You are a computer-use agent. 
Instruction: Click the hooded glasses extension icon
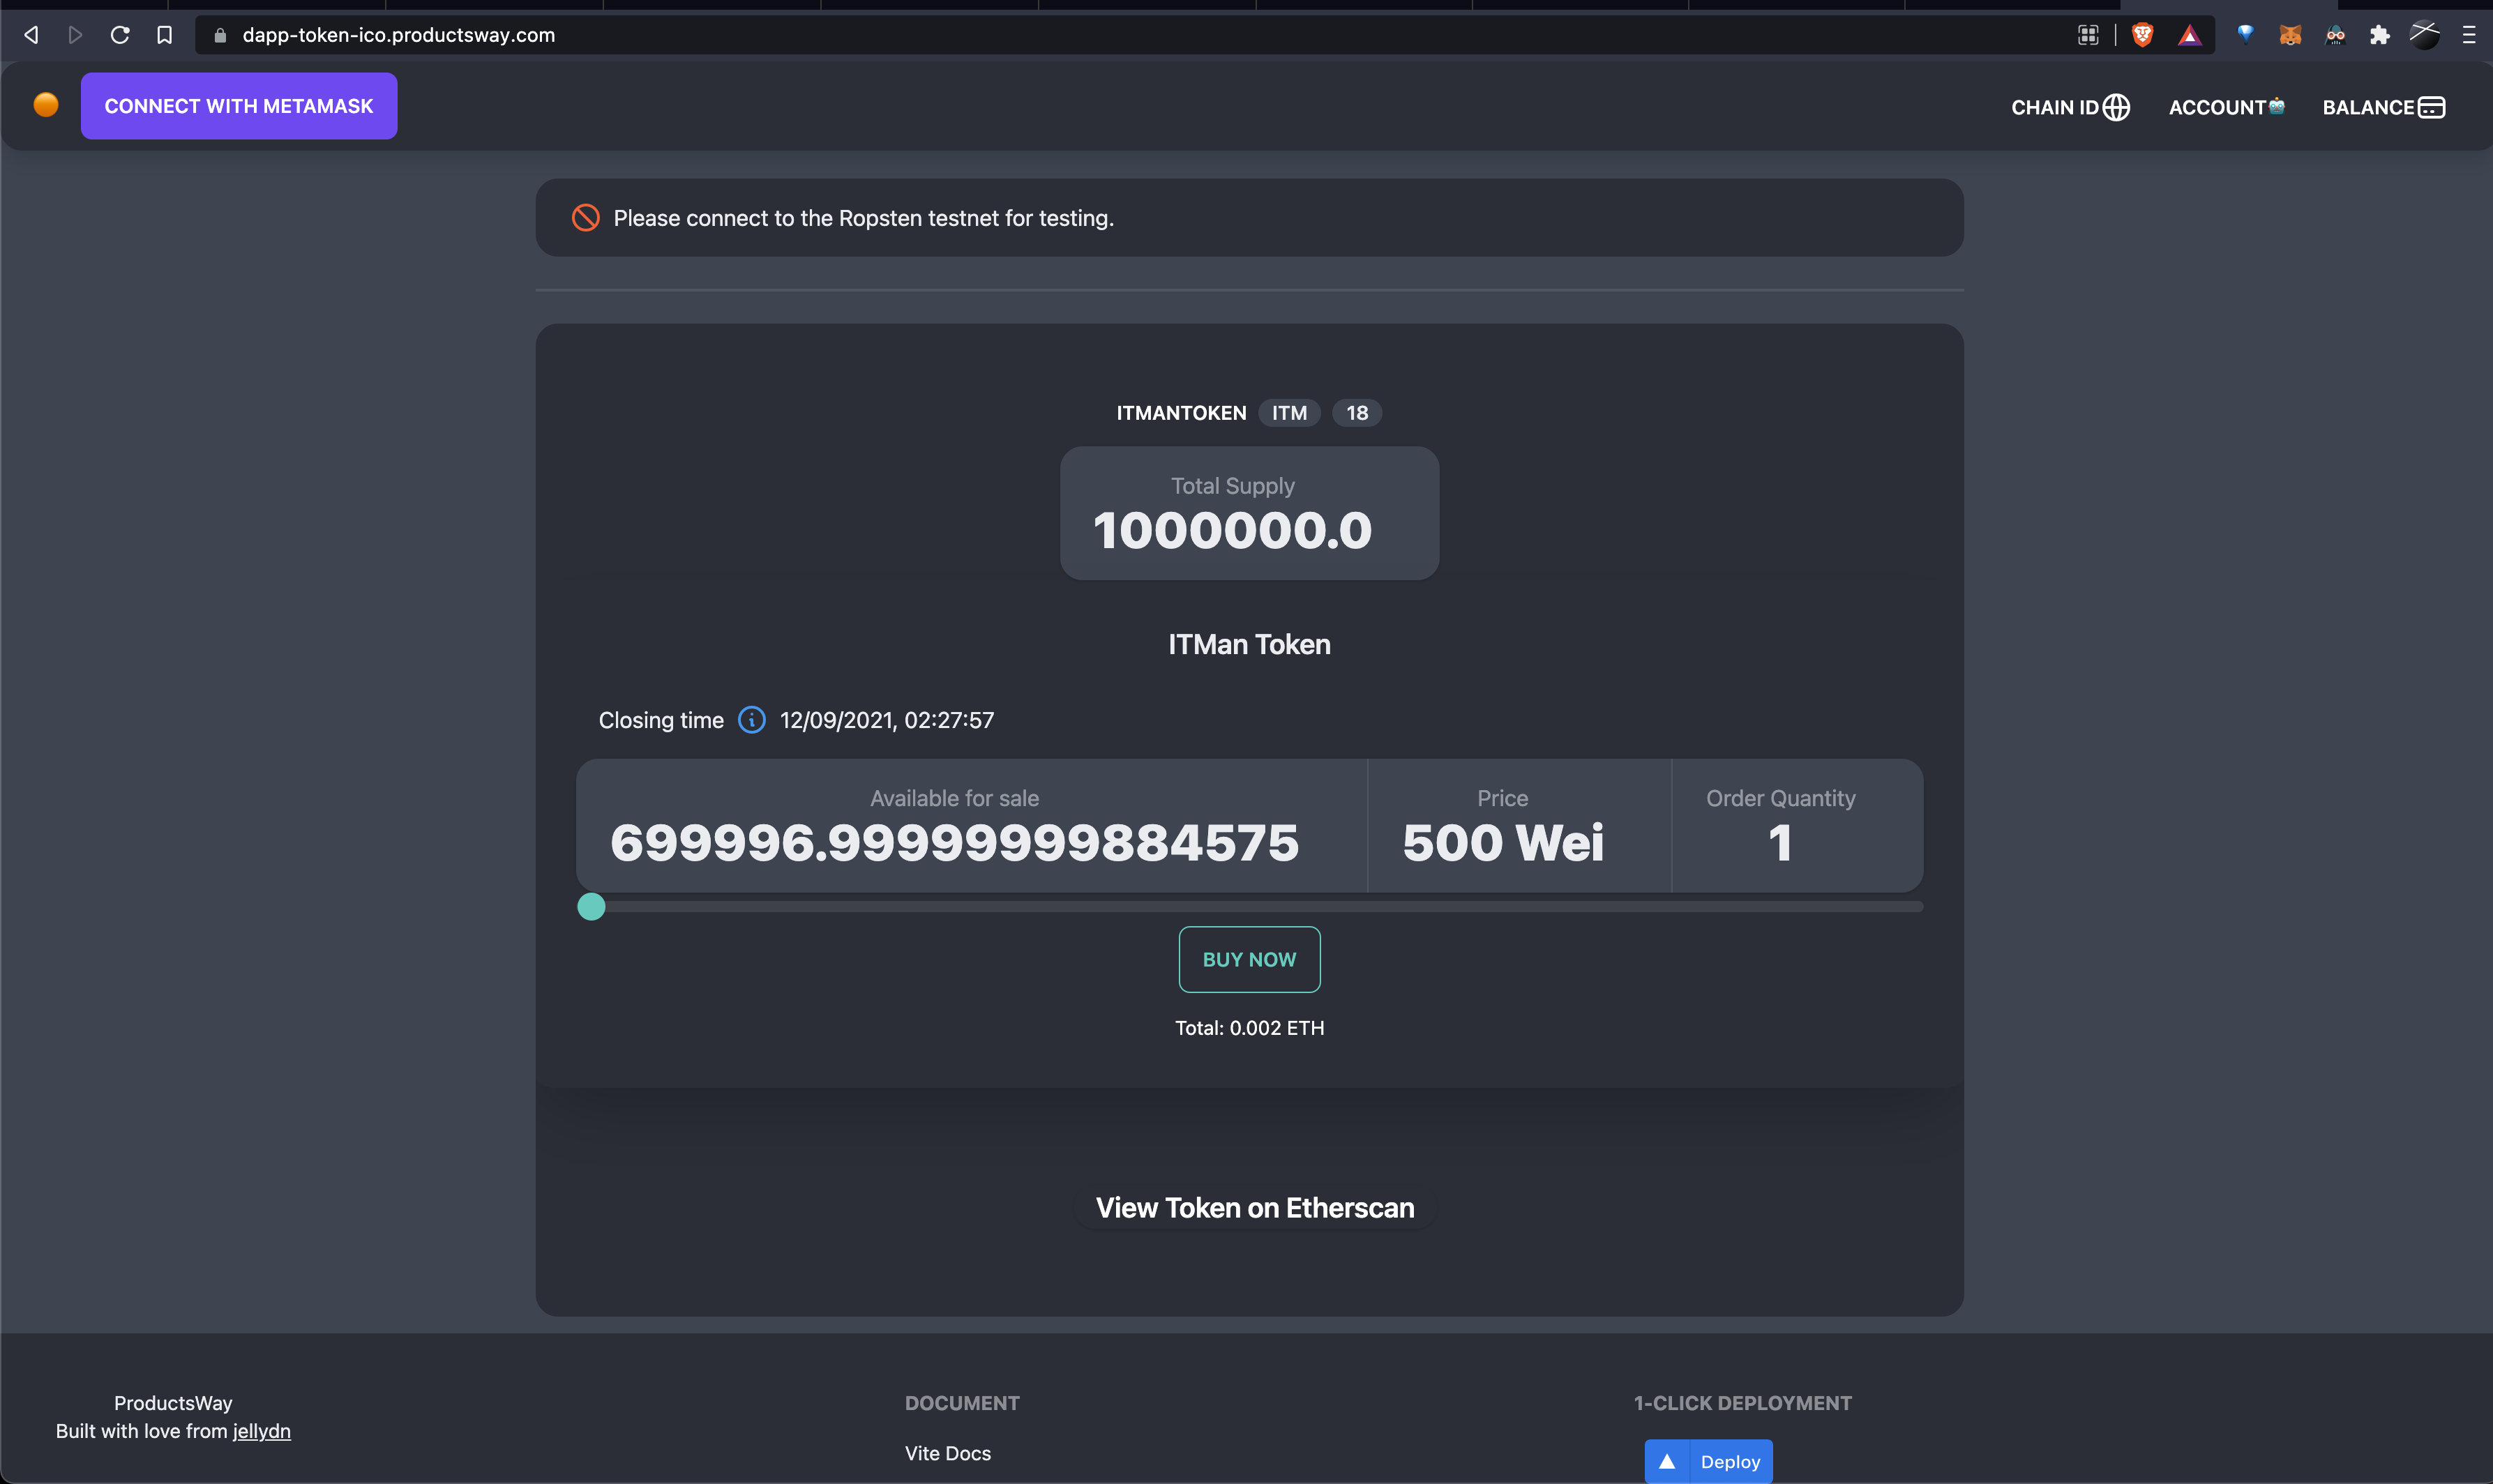coord(2335,35)
